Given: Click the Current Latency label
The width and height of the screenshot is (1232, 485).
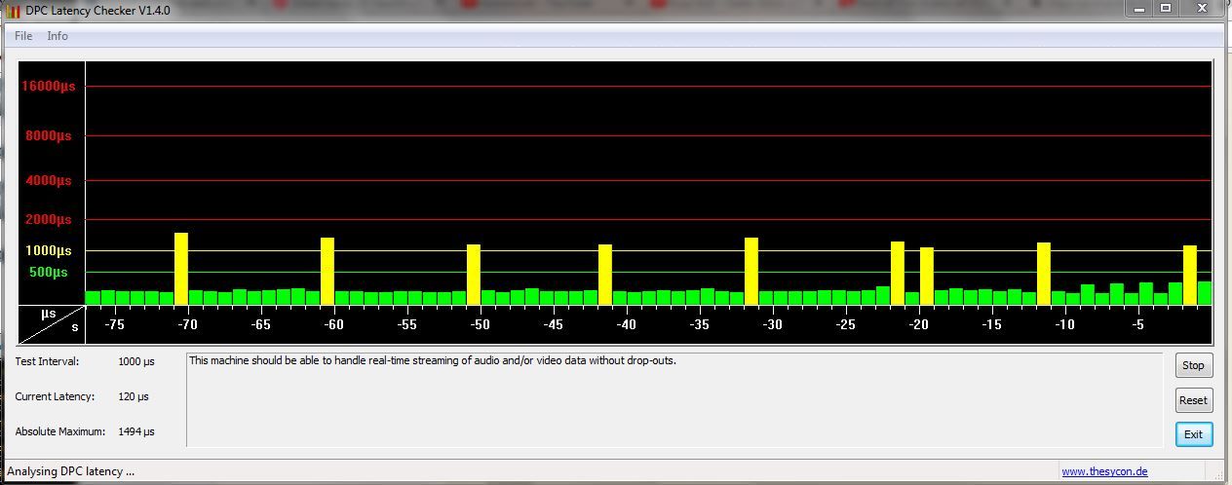Looking at the screenshot, I should tap(55, 396).
